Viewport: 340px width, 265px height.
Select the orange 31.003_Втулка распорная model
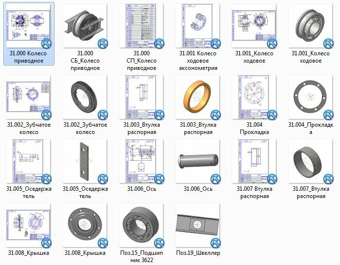click(x=198, y=98)
